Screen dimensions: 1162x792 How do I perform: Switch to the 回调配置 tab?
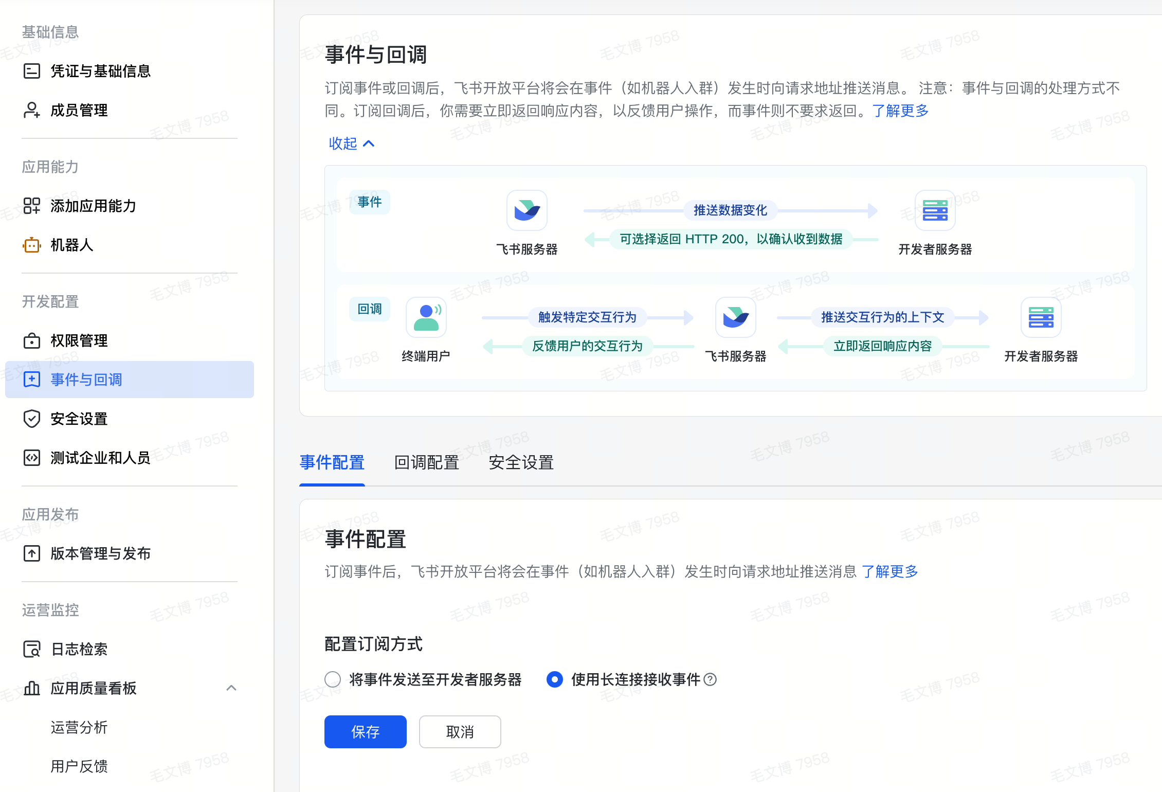pyautogui.click(x=426, y=463)
